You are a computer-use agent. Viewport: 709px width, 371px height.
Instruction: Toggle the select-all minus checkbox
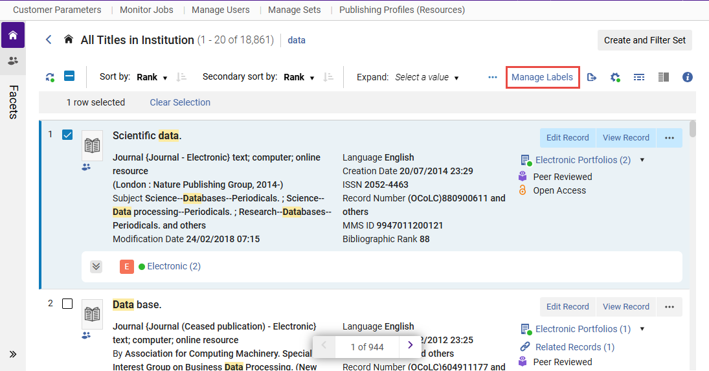point(69,76)
